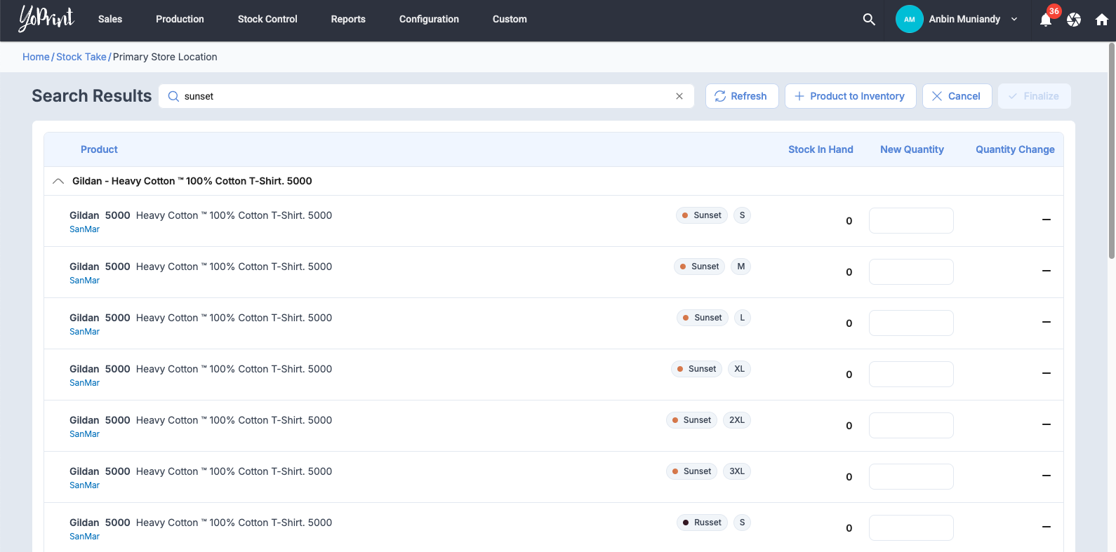Open the Stock Control menu

coord(267,20)
